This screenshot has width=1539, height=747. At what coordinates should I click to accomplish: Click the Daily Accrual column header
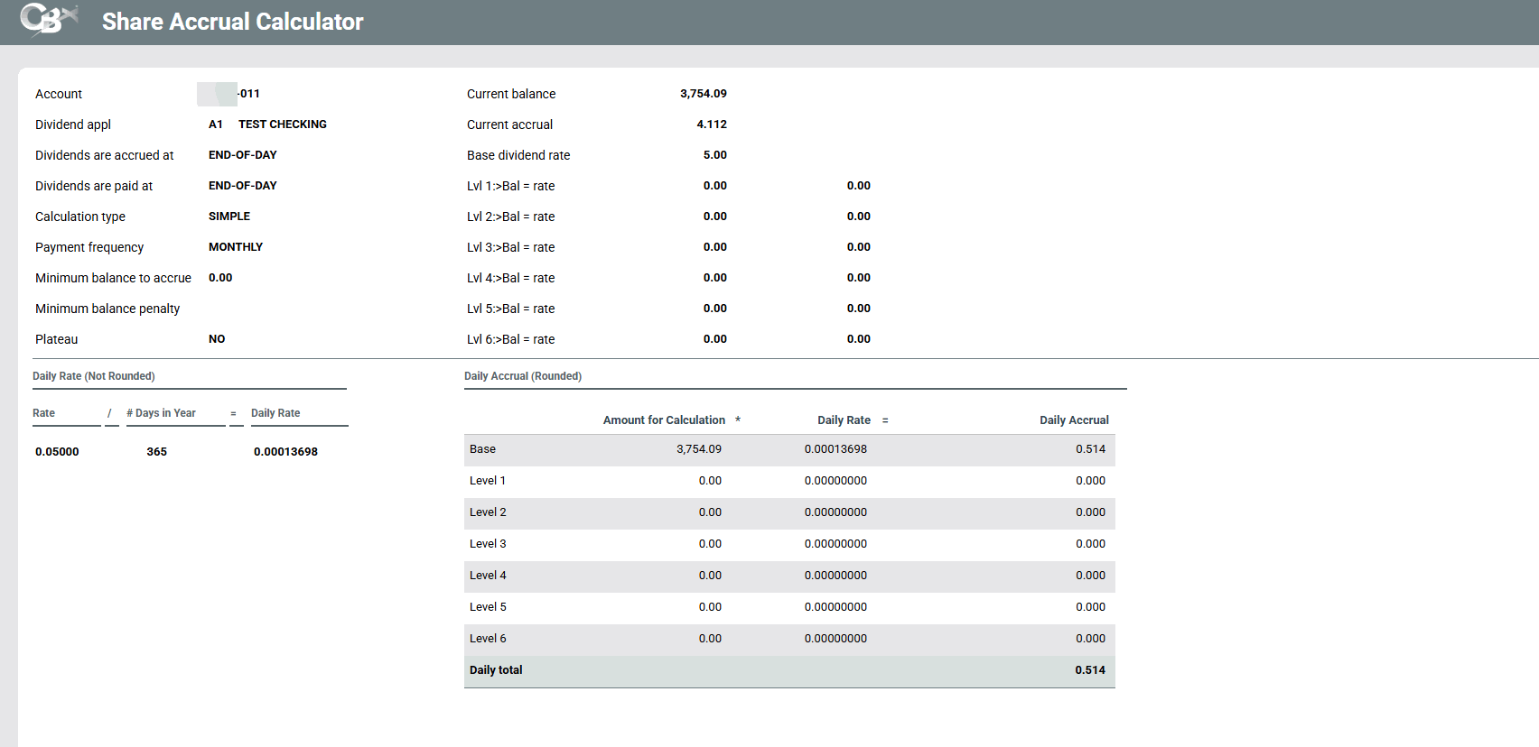(x=1074, y=420)
